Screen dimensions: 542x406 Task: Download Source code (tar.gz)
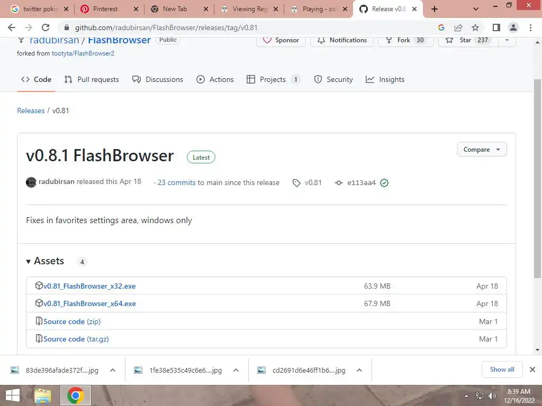tap(76, 339)
